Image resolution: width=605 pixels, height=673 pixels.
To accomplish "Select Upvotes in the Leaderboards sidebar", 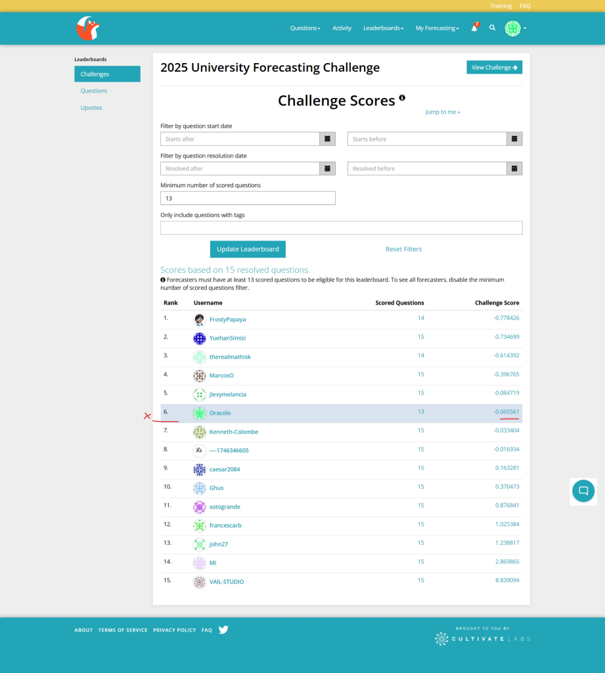I will [x=91, y=108].
